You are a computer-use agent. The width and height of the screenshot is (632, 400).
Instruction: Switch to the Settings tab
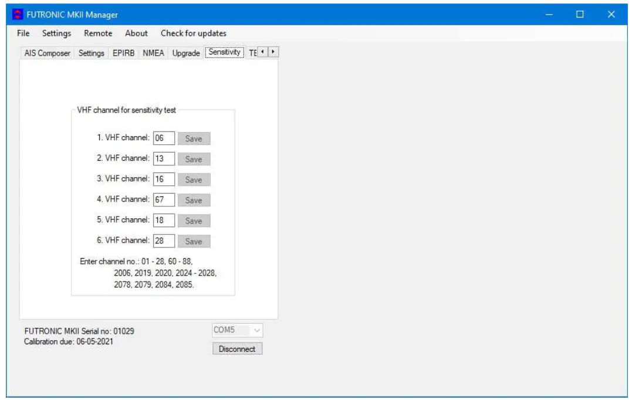pyautogui.click(x=91, y=53)
